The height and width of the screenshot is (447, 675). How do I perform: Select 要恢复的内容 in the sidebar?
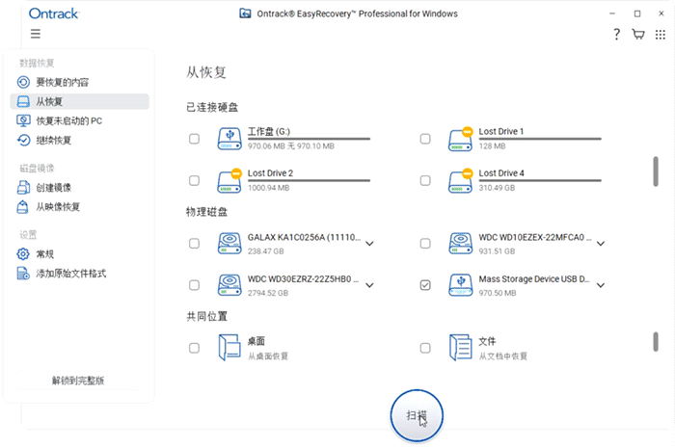pos(80,82)
